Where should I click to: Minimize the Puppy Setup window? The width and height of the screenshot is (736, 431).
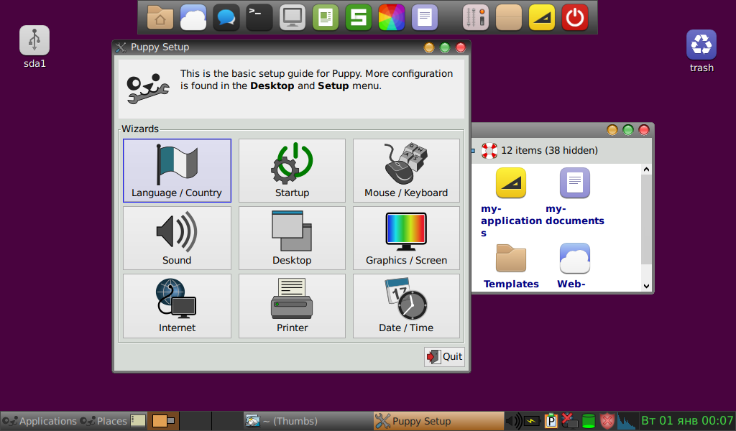(429, 47)
